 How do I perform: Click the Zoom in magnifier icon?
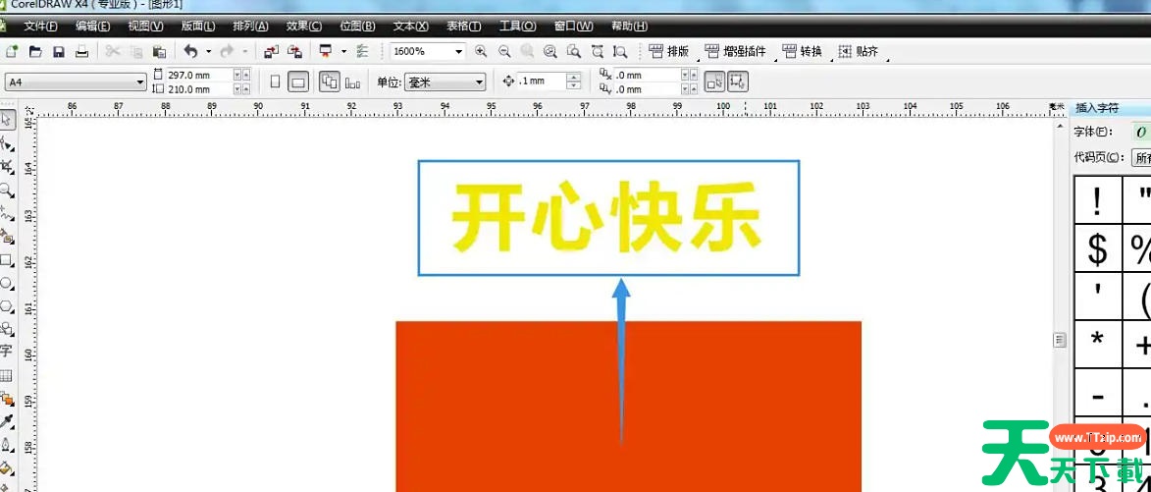click(481, 51)
